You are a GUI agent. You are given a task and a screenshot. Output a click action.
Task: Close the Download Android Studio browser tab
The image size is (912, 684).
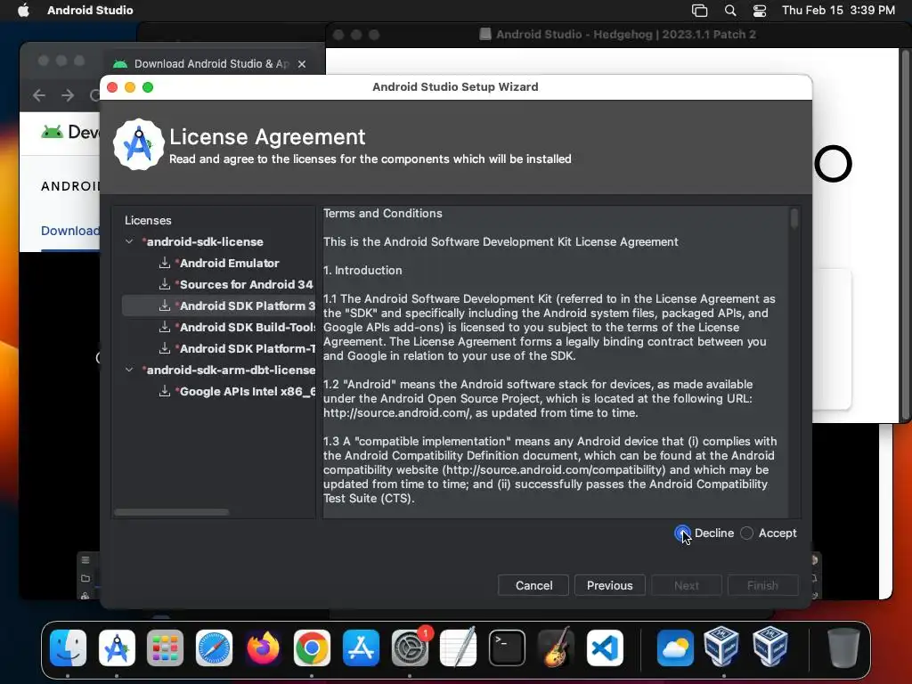[x=301, y=64]
